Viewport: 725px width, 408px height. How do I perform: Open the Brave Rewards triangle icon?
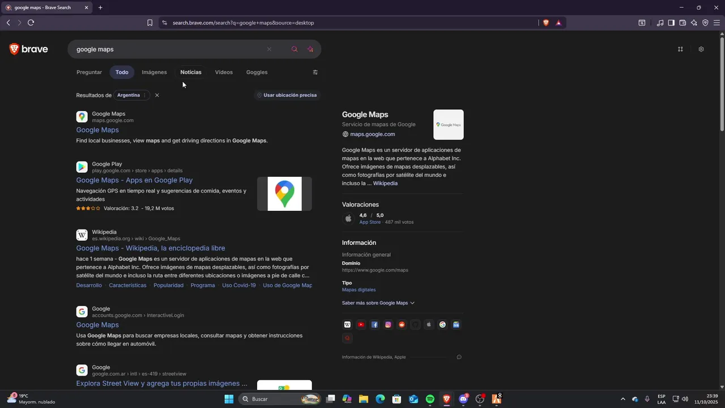click(x=558, y=23)
